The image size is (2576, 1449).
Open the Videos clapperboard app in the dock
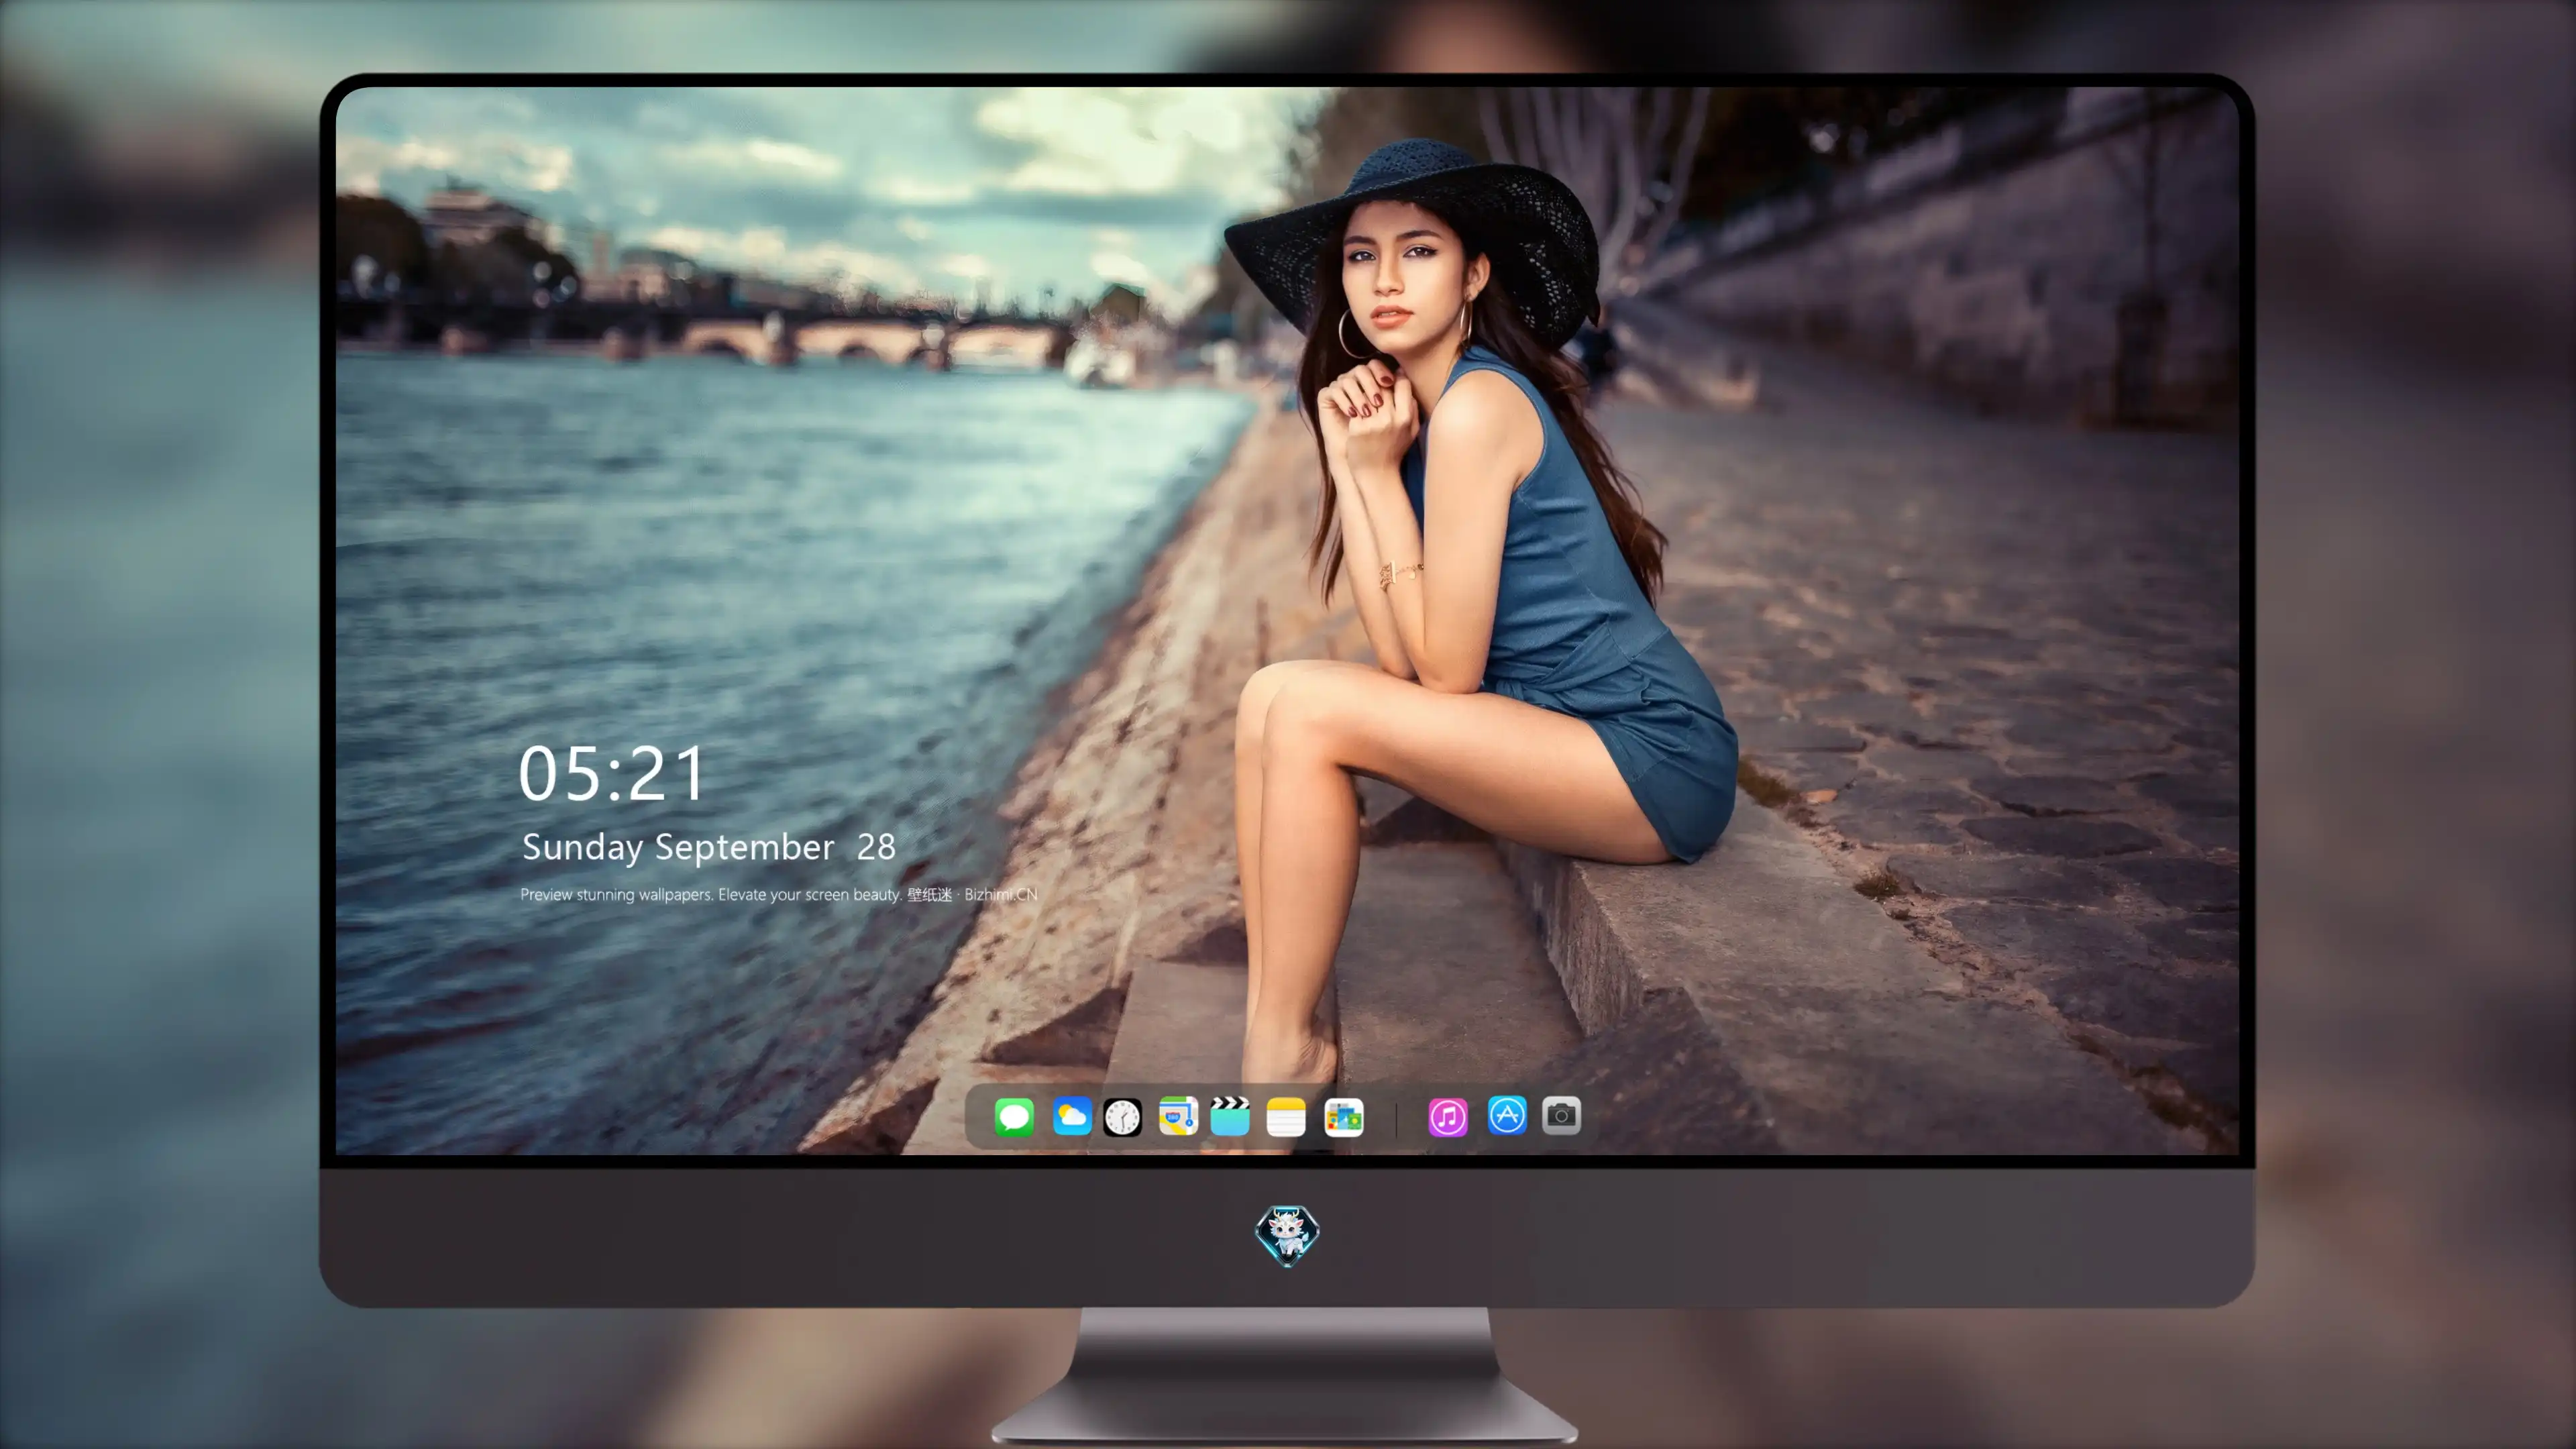(x=1230, y=1116)
